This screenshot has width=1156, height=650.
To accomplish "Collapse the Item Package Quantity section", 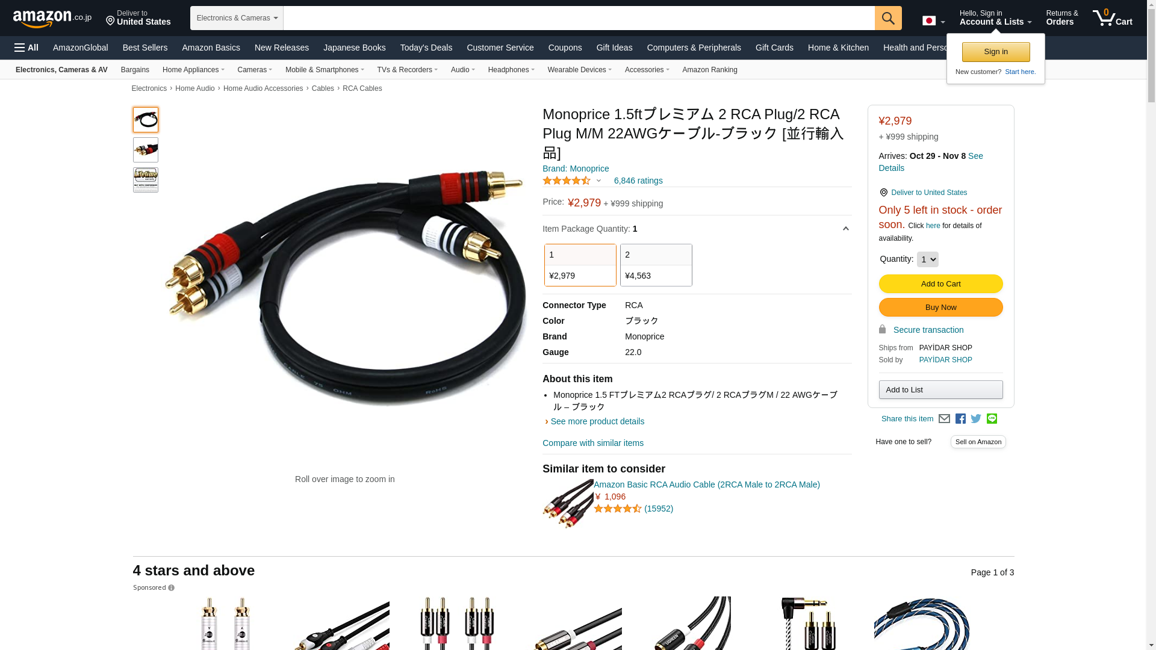I will [x=845, y=229].
